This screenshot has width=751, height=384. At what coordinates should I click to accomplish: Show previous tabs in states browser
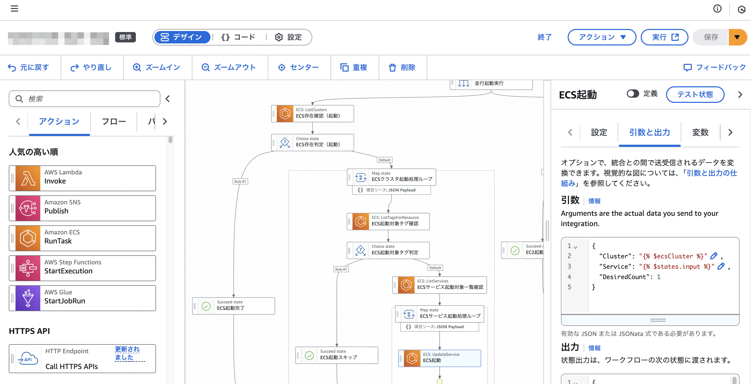(18, 122)
